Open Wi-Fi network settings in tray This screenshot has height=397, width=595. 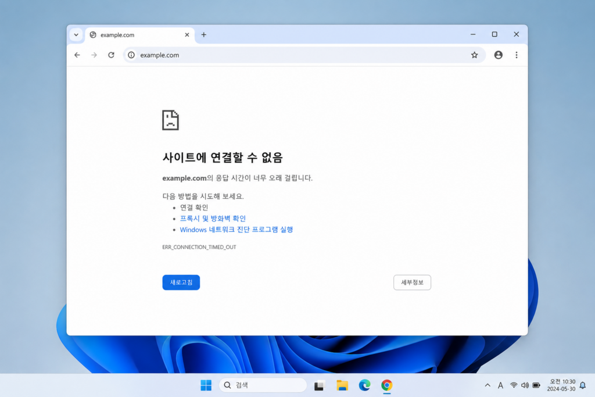pyautogui.click(x=514, y=385)
